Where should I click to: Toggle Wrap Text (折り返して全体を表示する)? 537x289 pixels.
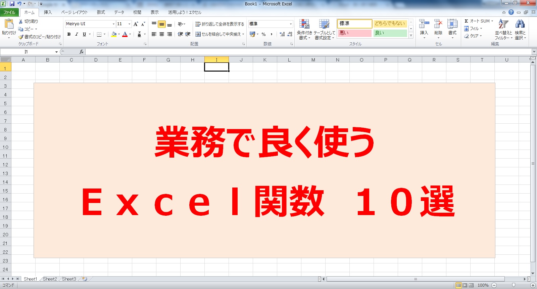point(219,24)
